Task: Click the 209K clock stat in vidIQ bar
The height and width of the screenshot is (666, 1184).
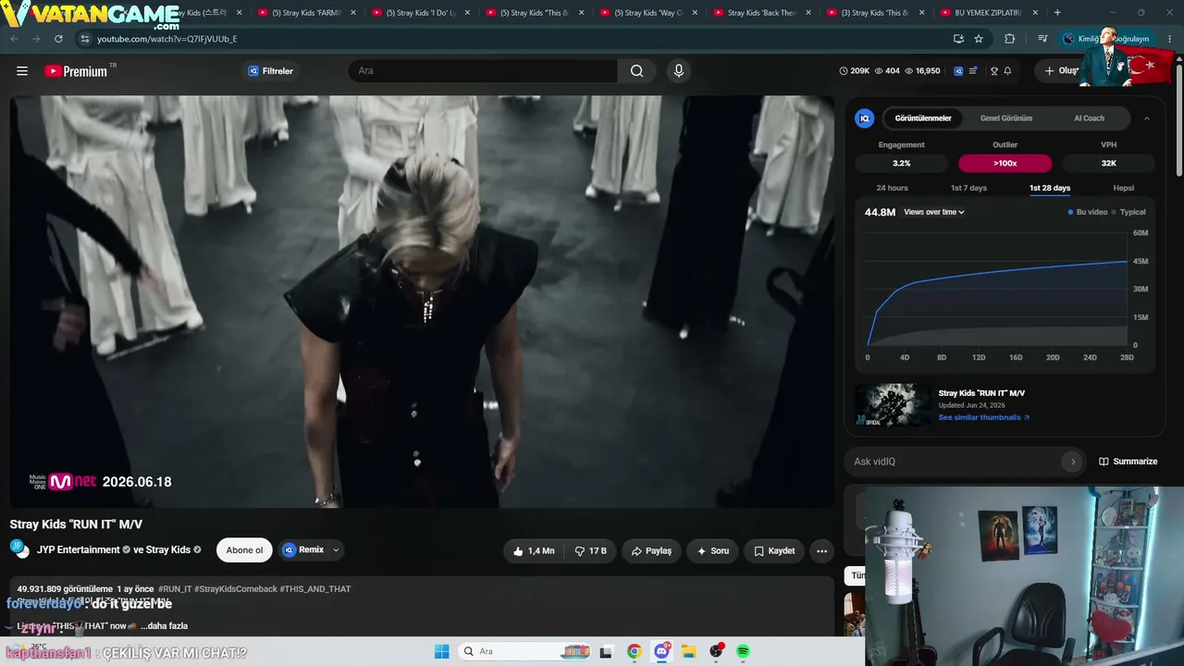Action: click(x=854, y=71)
